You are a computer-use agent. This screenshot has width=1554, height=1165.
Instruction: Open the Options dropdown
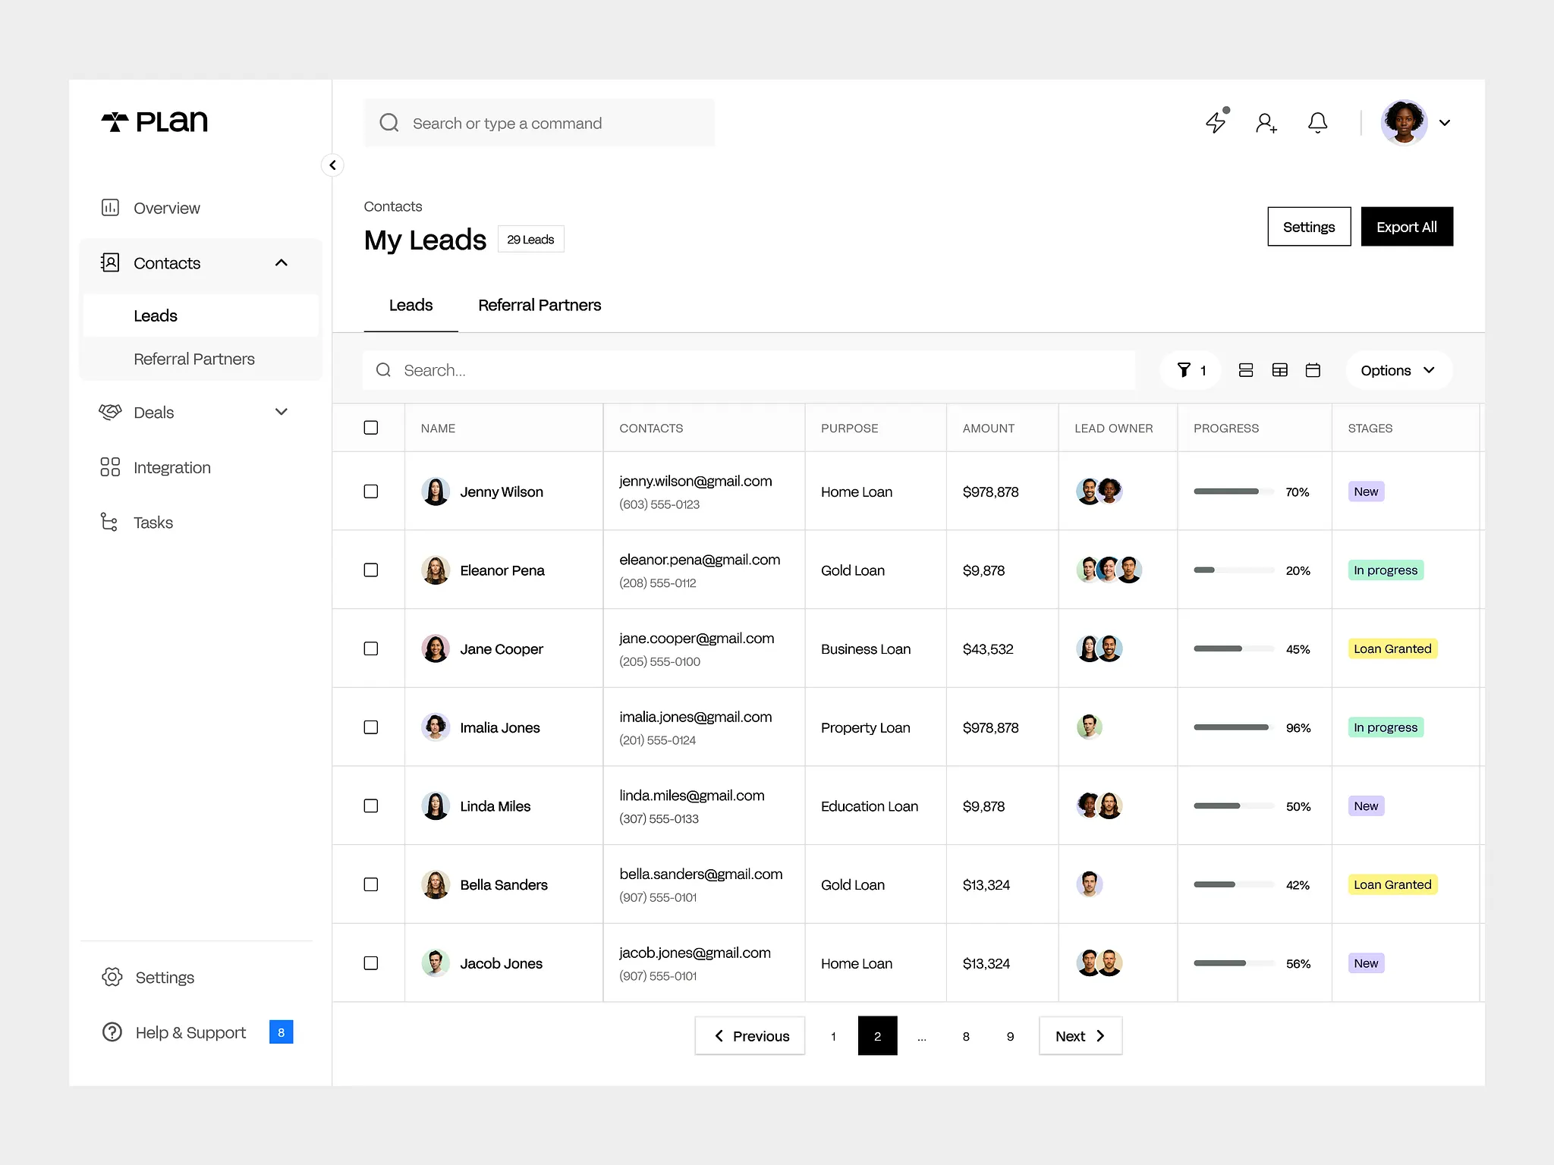tap(1398, 370)
